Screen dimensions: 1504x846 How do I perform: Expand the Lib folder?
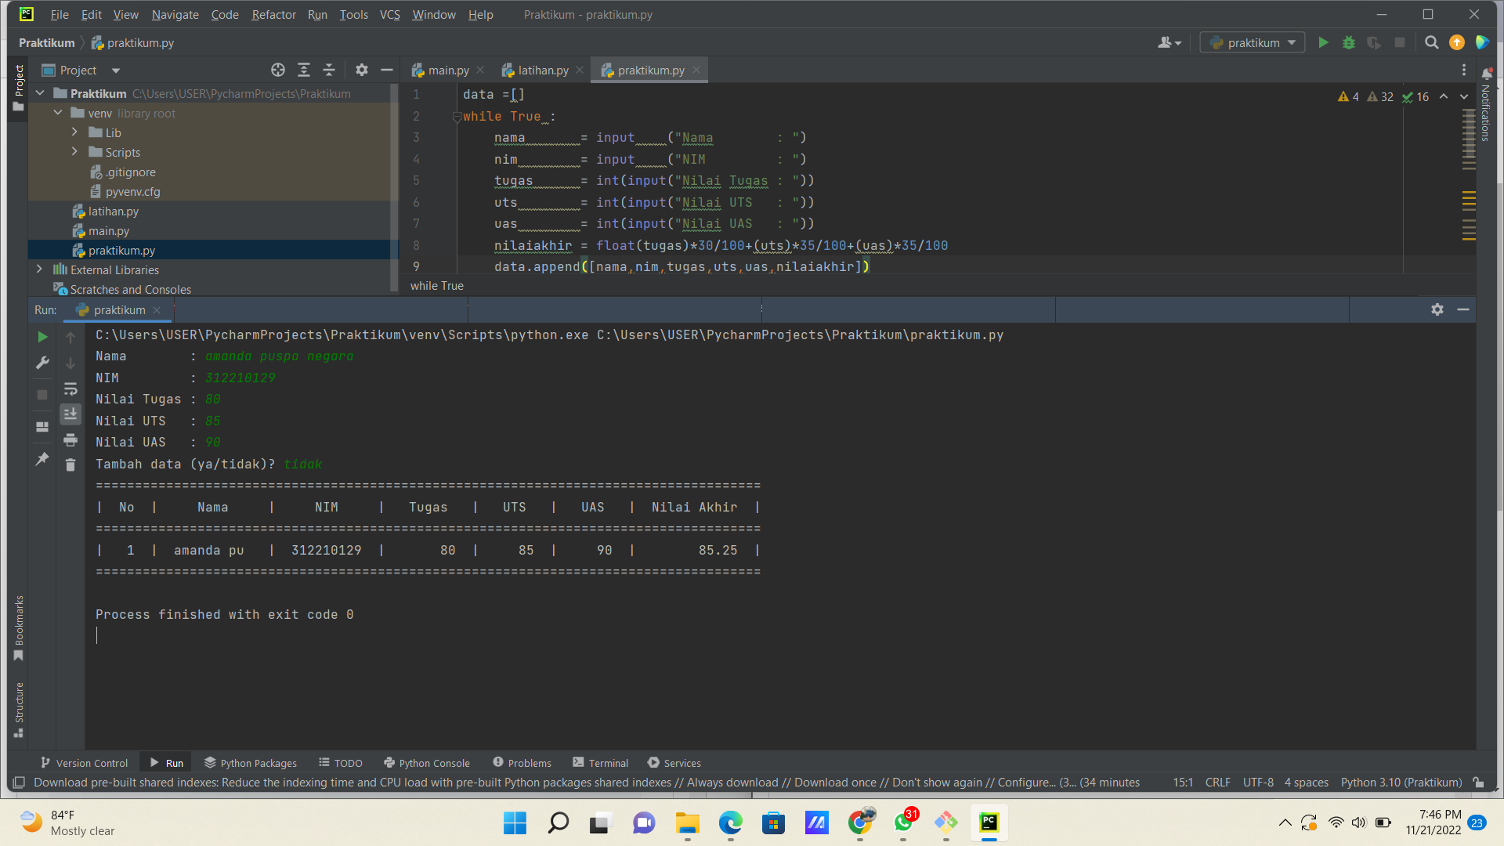click(x=75, y=132)
